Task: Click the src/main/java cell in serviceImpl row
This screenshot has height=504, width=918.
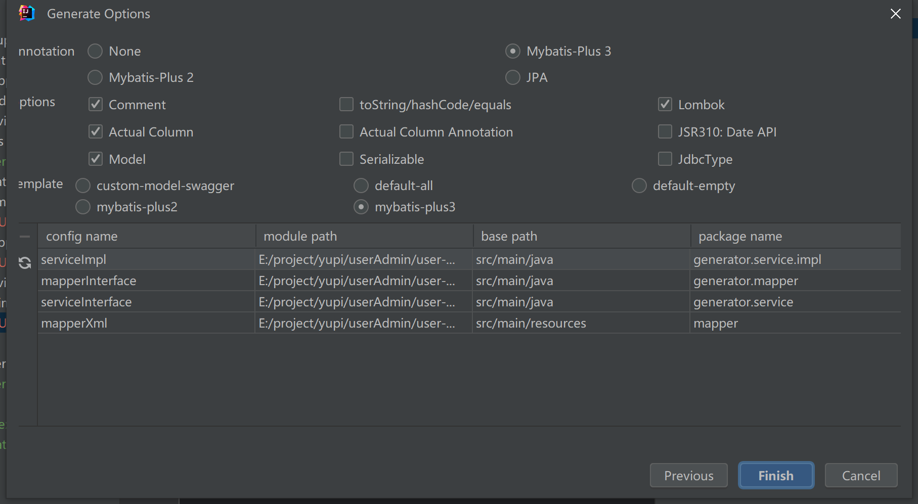Action: pos(581,259)
